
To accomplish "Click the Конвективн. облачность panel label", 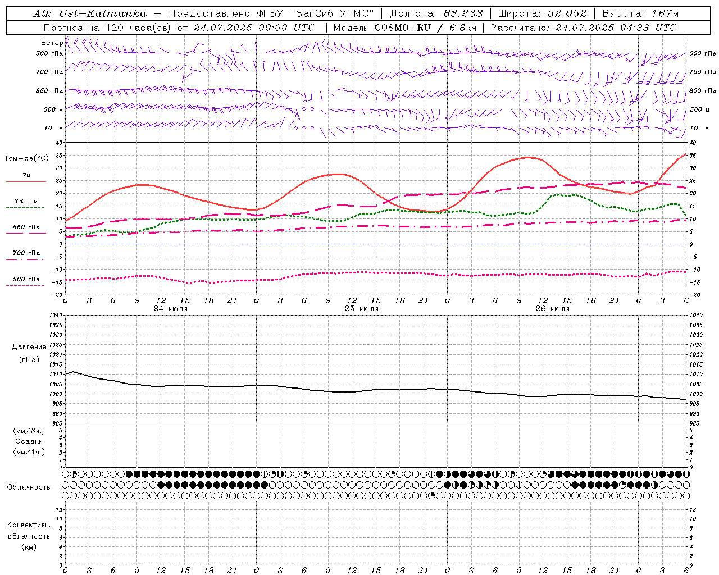I will [29, 531].
